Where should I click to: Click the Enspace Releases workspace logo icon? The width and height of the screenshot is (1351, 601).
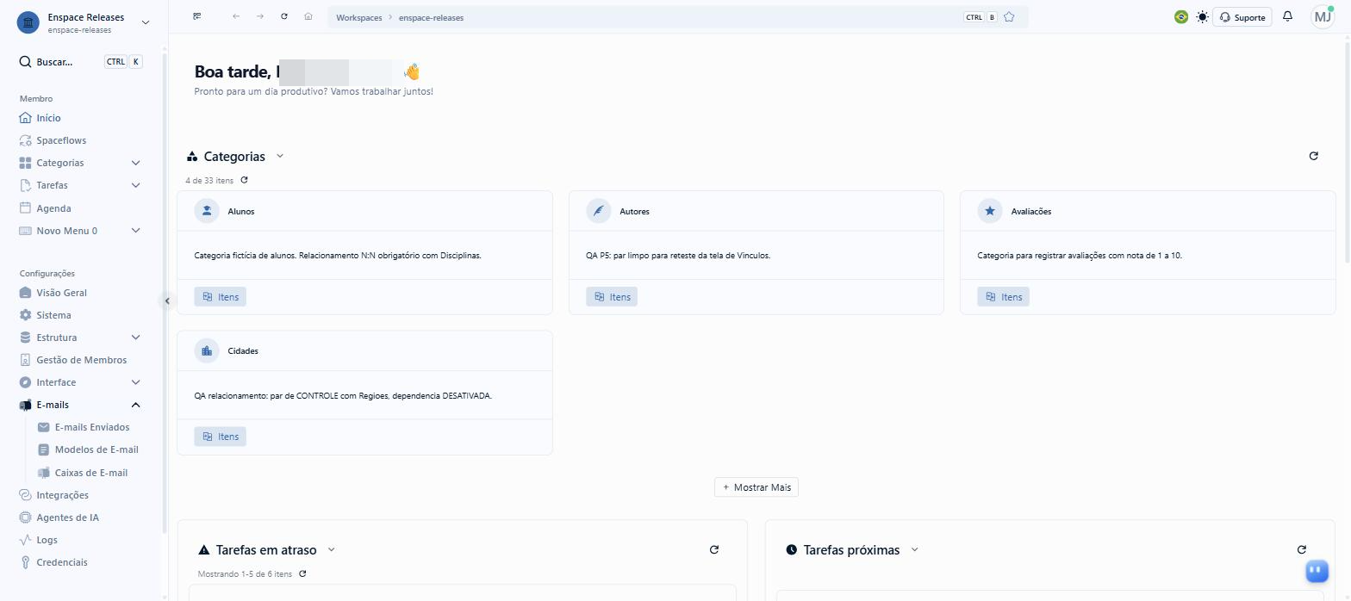pos(28,22)
